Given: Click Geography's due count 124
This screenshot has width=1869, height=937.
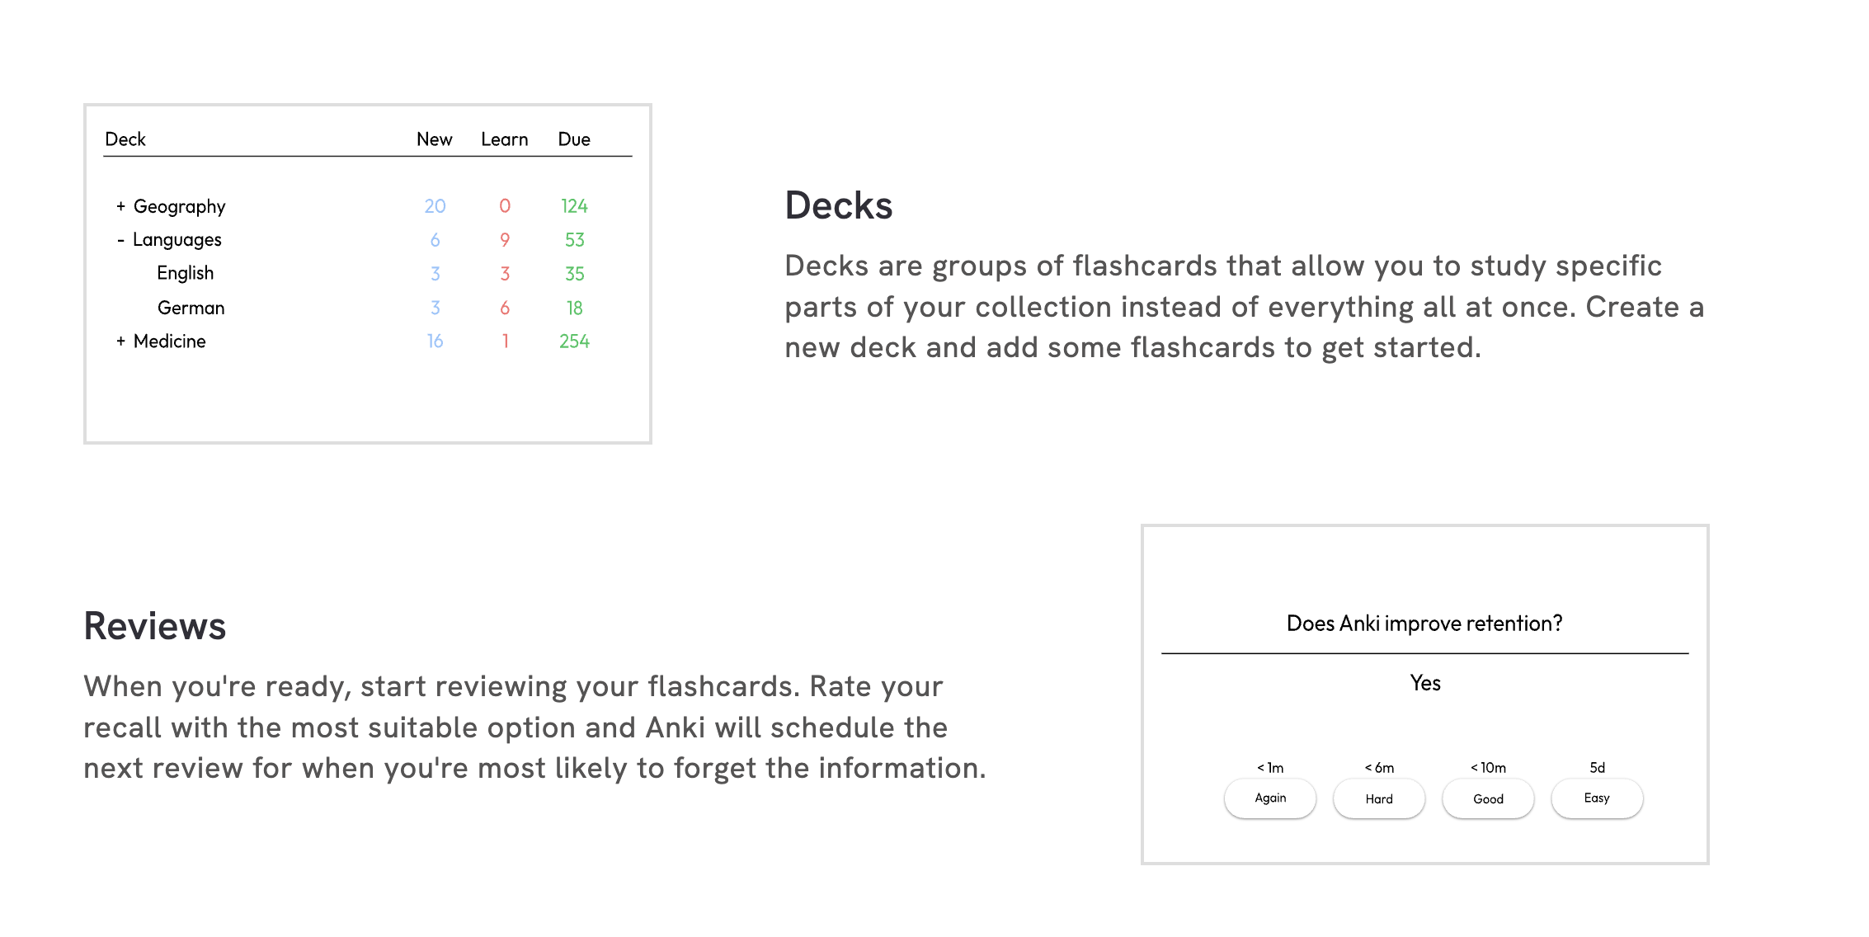Looking at the screenshot, I should point(574,206).
